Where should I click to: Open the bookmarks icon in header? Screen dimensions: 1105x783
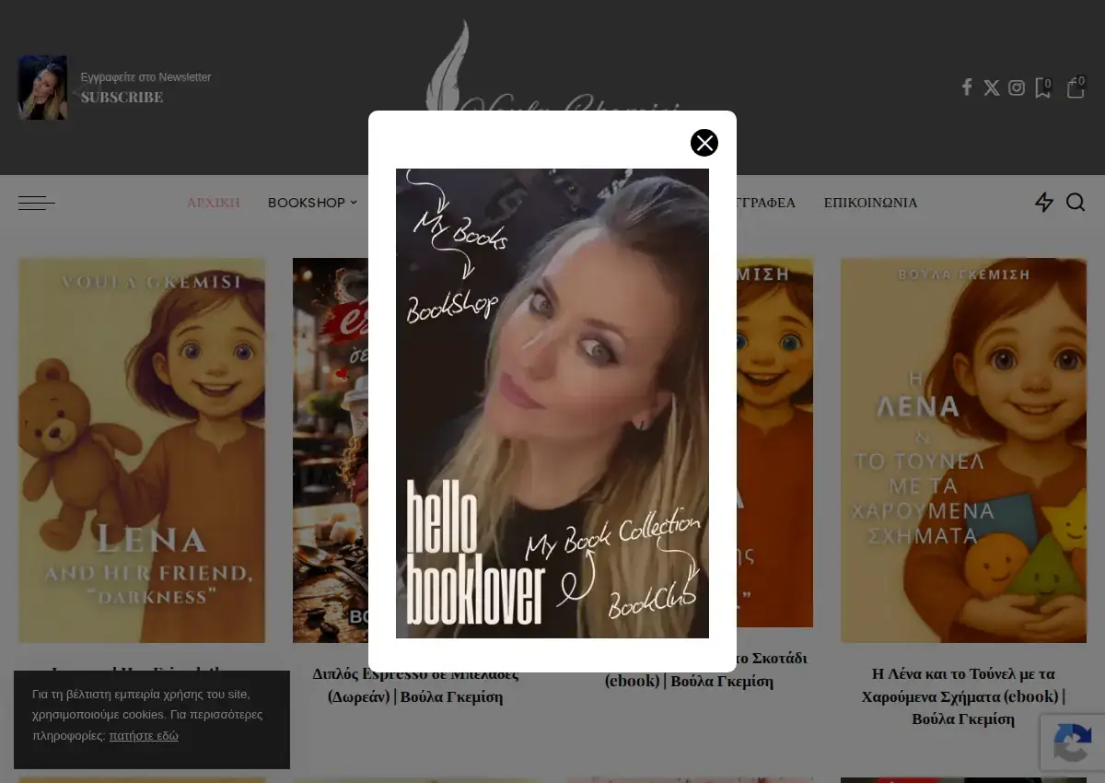click(x=1042, y=88)
